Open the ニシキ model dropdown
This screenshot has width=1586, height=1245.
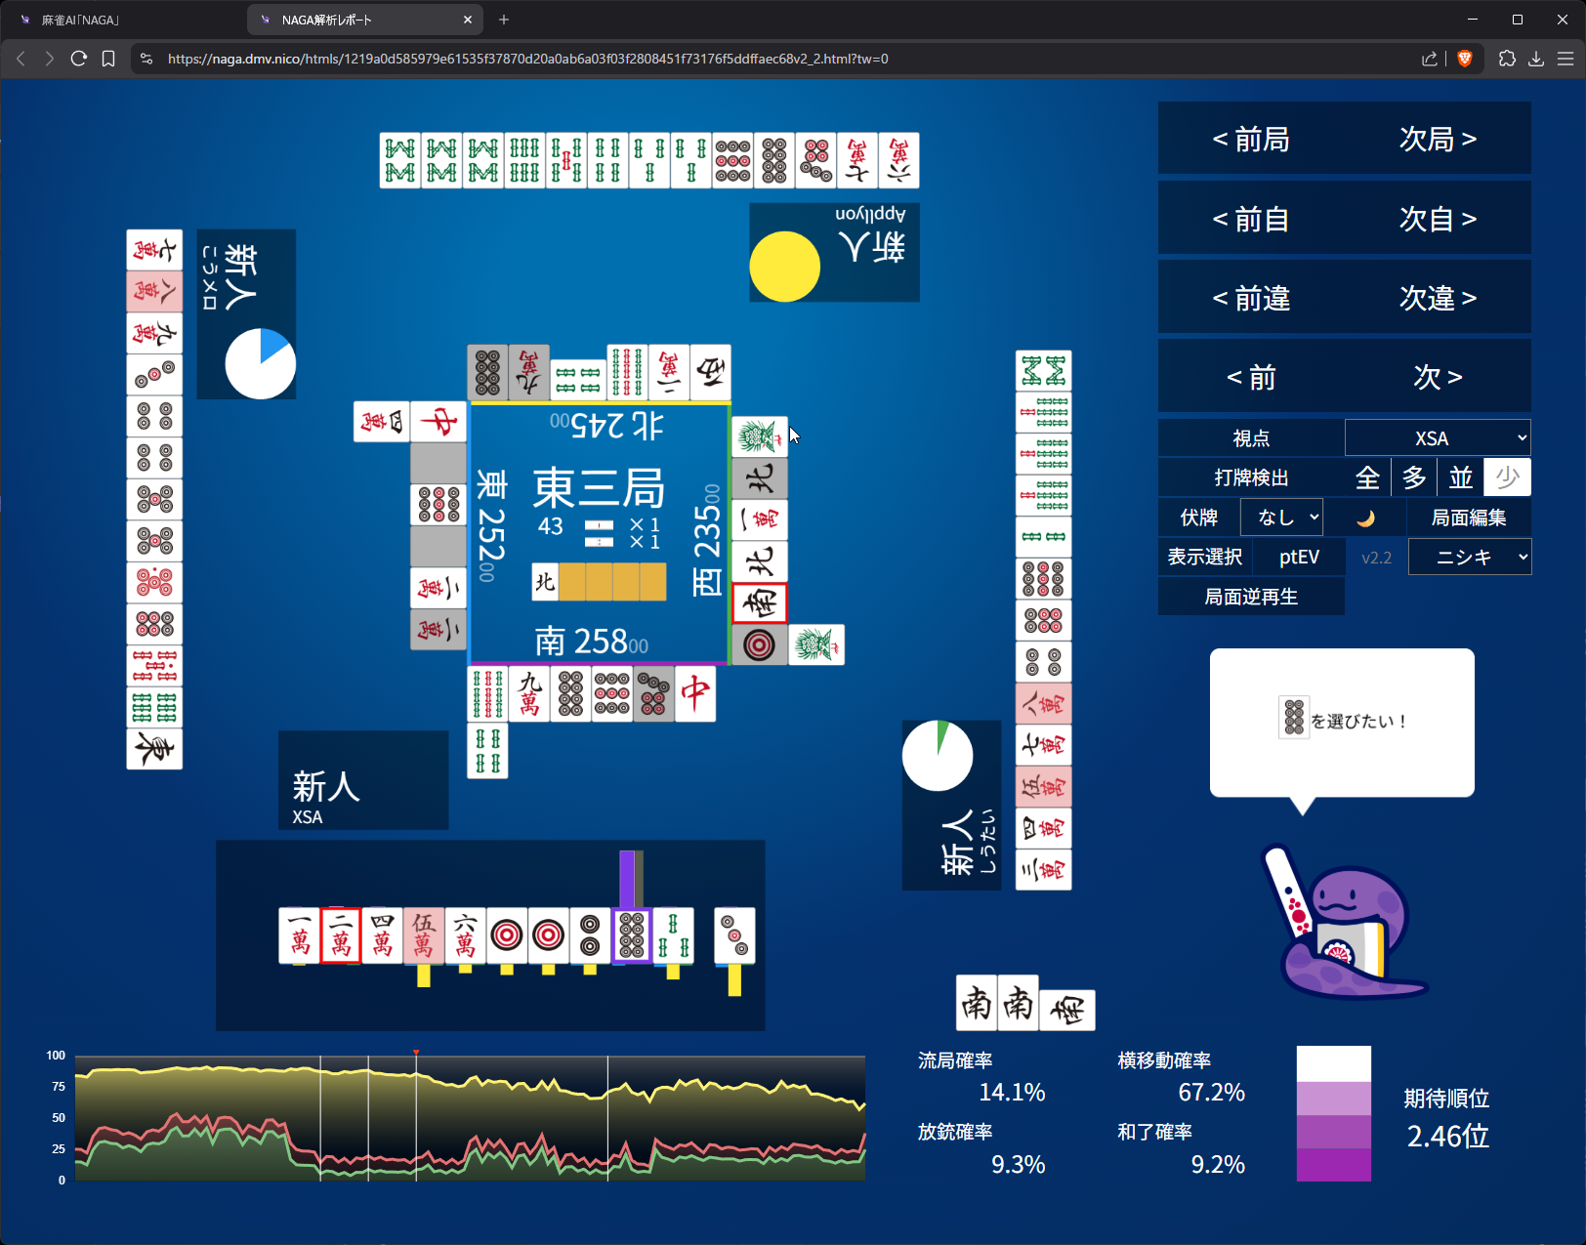[x=1469, y=558]
